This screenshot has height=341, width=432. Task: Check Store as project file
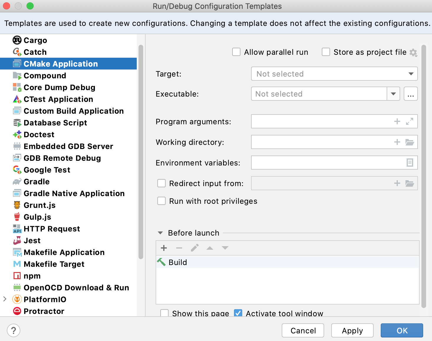(x=326, y=52)
